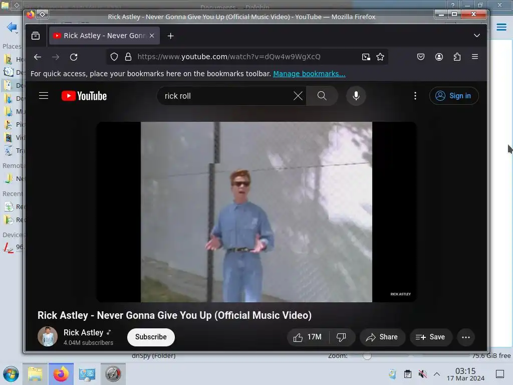Open system settings taskbar icon
This screenshot has width=513, height=385.
(87, 374)
